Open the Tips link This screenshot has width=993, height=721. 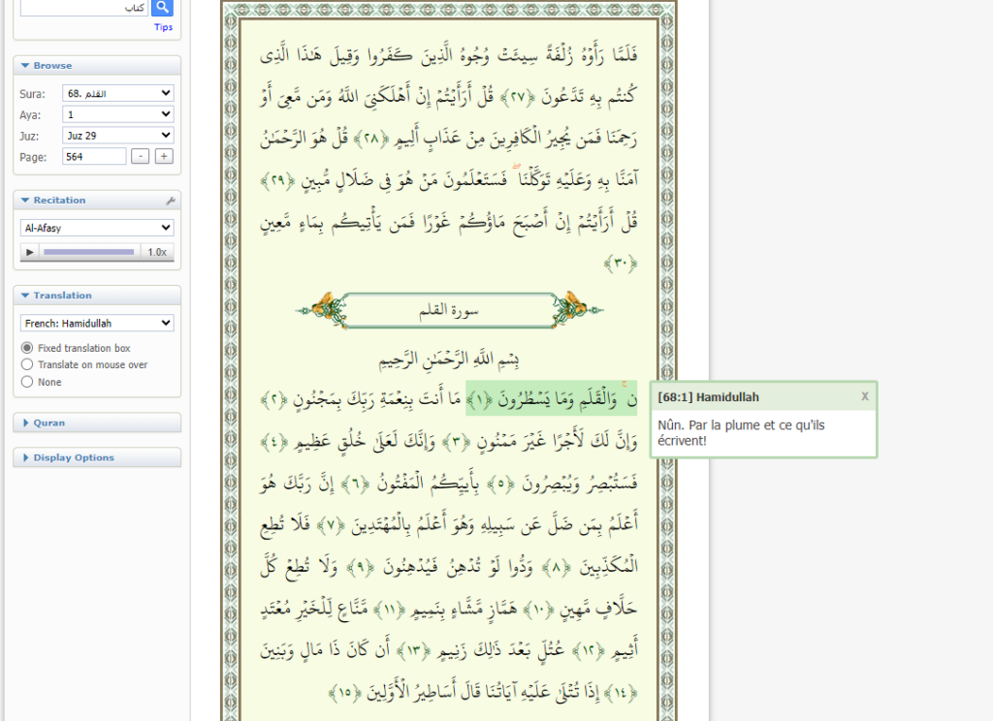(163, 27)
